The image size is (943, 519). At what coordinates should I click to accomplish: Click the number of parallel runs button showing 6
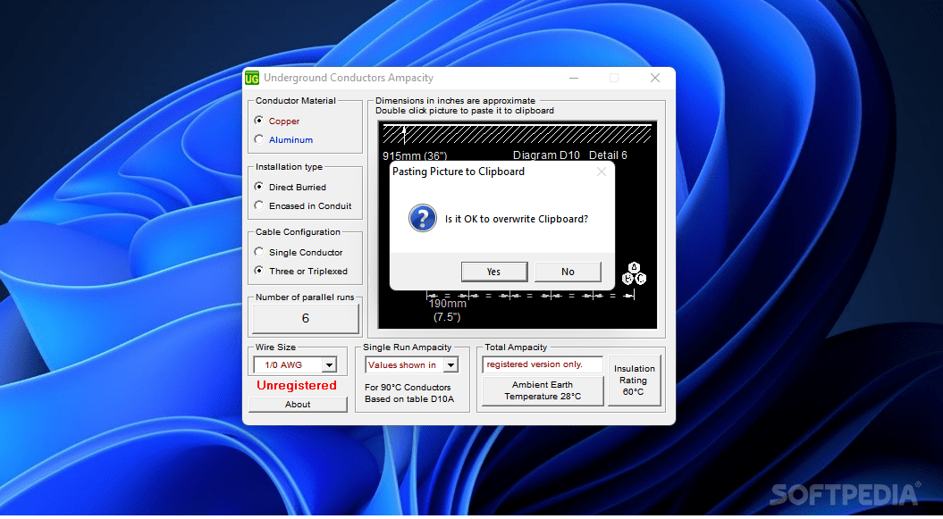pos(306,318)
